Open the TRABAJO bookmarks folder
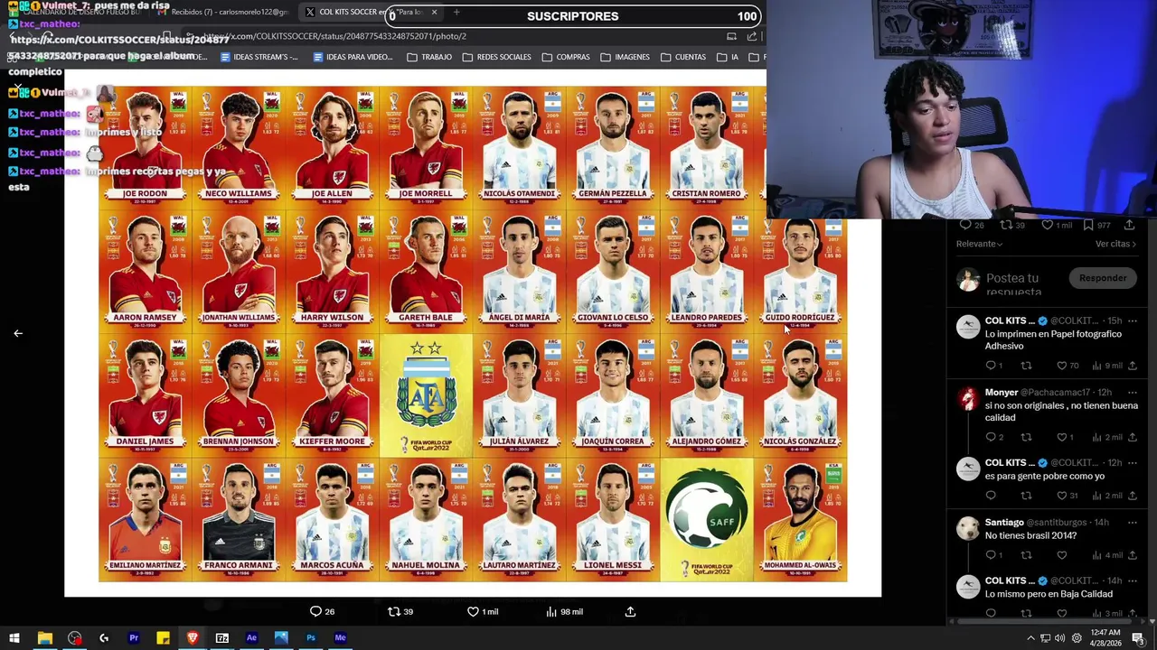This screenshot has width=1157, height=650. pyautogui.click(x=429, y=57)
